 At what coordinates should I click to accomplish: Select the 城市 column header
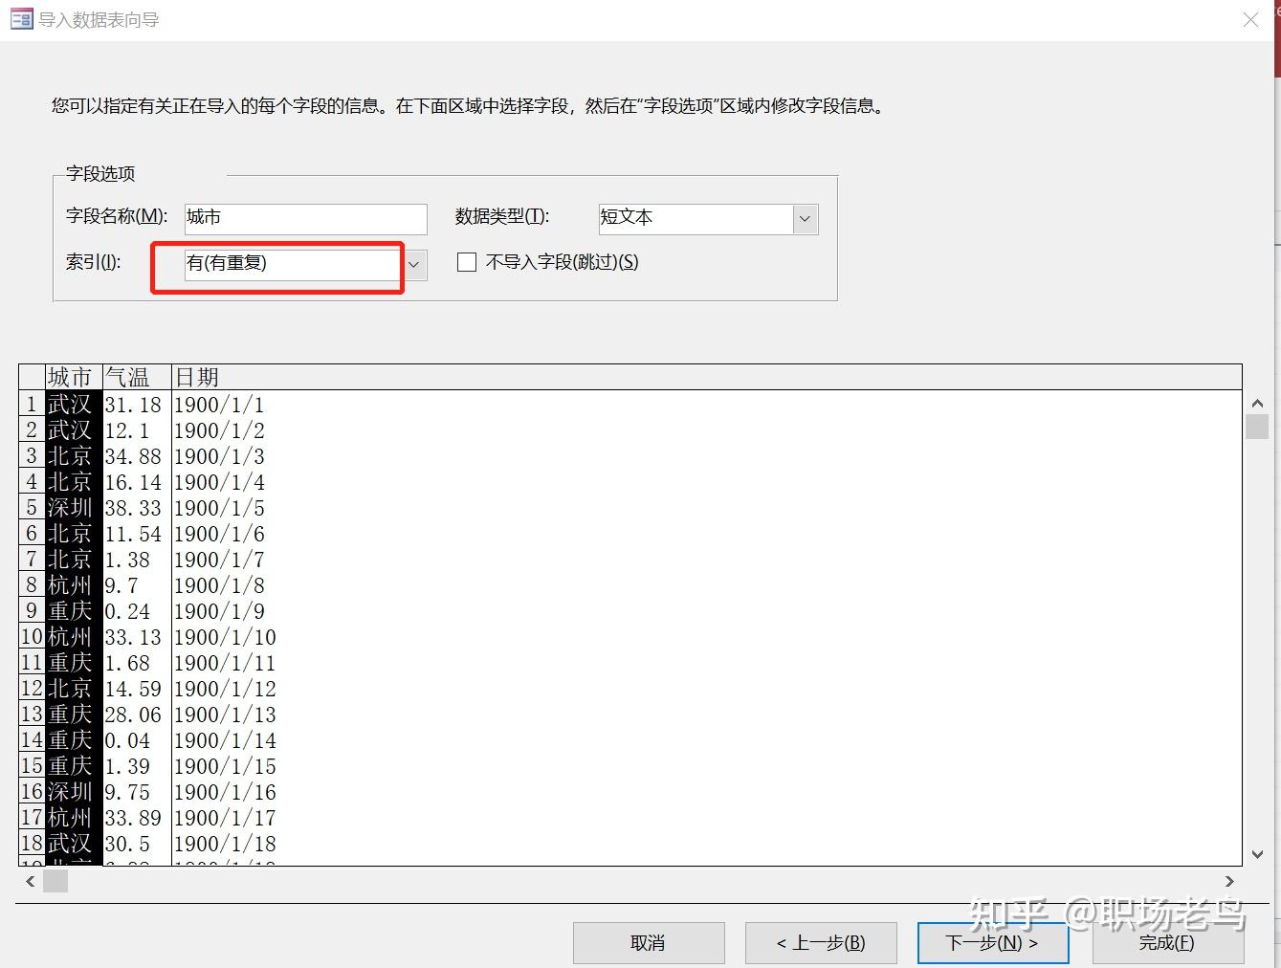point(70,376)
